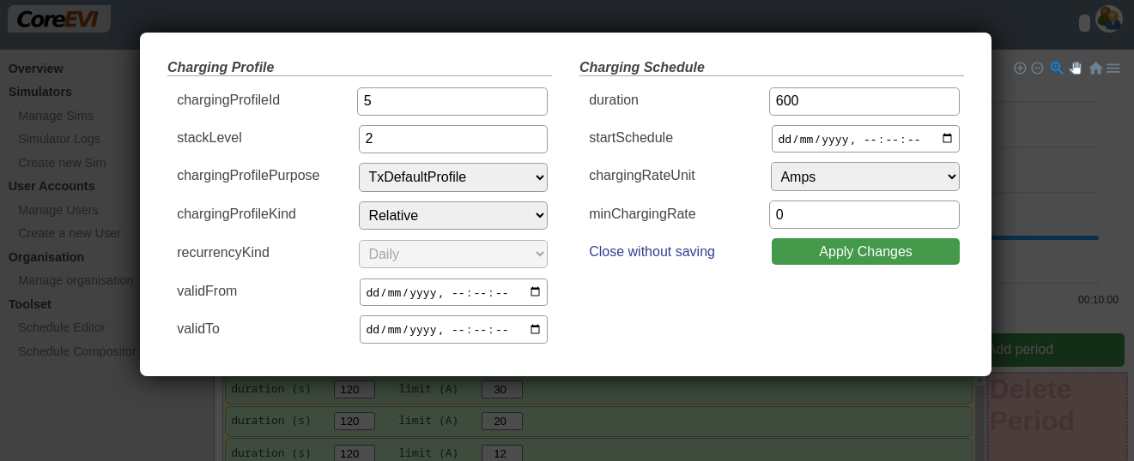This screenshot has height=461, width=1134.
Task: Click Close without saving link
Action: pyautogui.click(x=652, y=252)
